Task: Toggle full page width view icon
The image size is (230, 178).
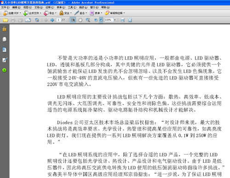Action: point(130,20)
